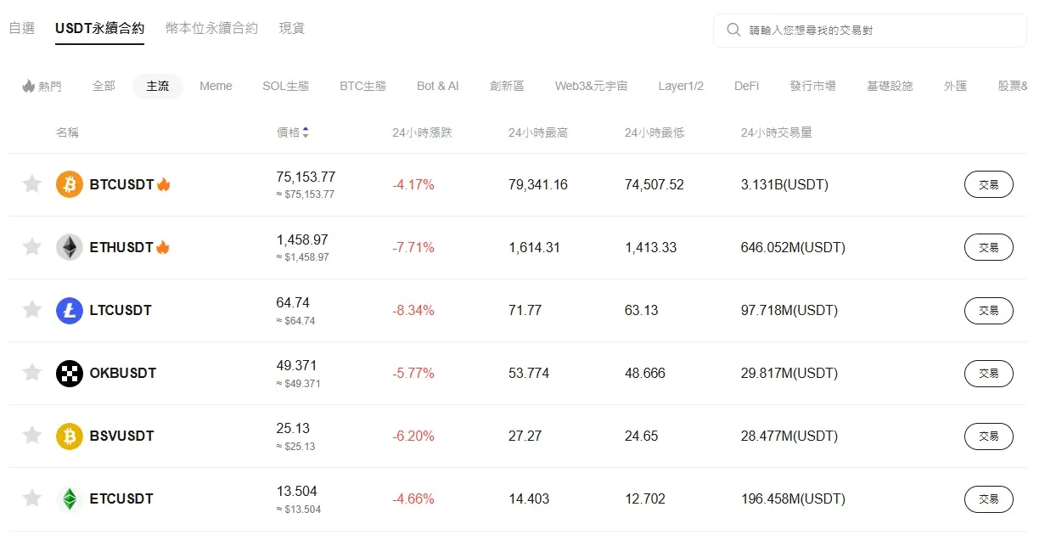1045x535 pixels.
Task: Click the OKB coin icon in the list
Action: pyautogui.click(x=69, y=373)
